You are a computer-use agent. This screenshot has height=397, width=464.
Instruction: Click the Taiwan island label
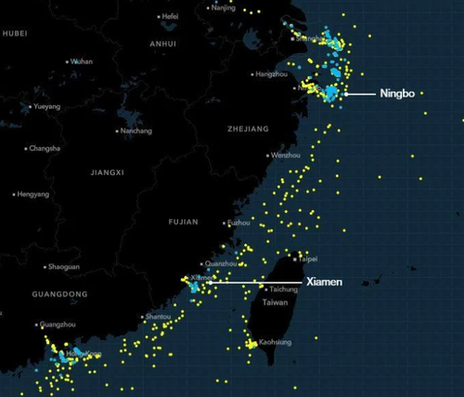click(x=275, y=302)
